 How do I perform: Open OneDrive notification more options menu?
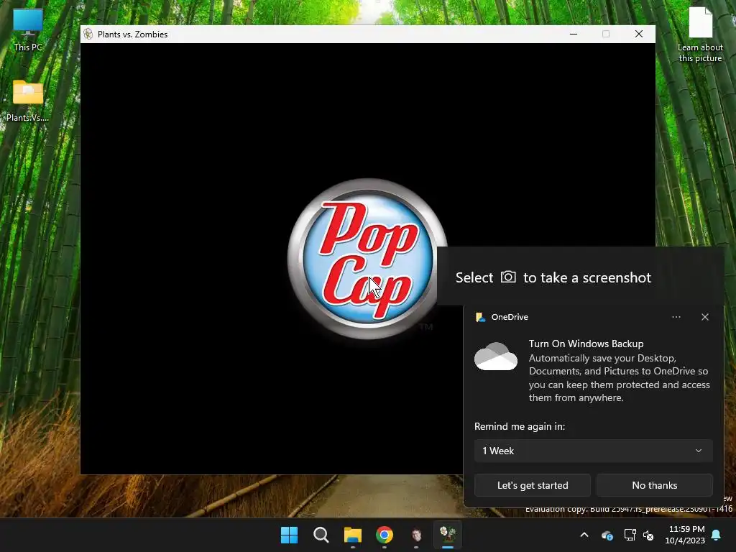pyautogui.click(x=676, y=317)
